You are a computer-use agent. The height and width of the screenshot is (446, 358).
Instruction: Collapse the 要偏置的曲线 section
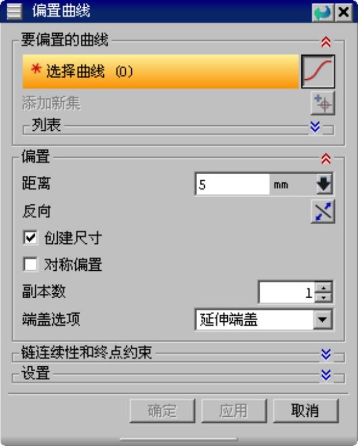pos(326,42)
